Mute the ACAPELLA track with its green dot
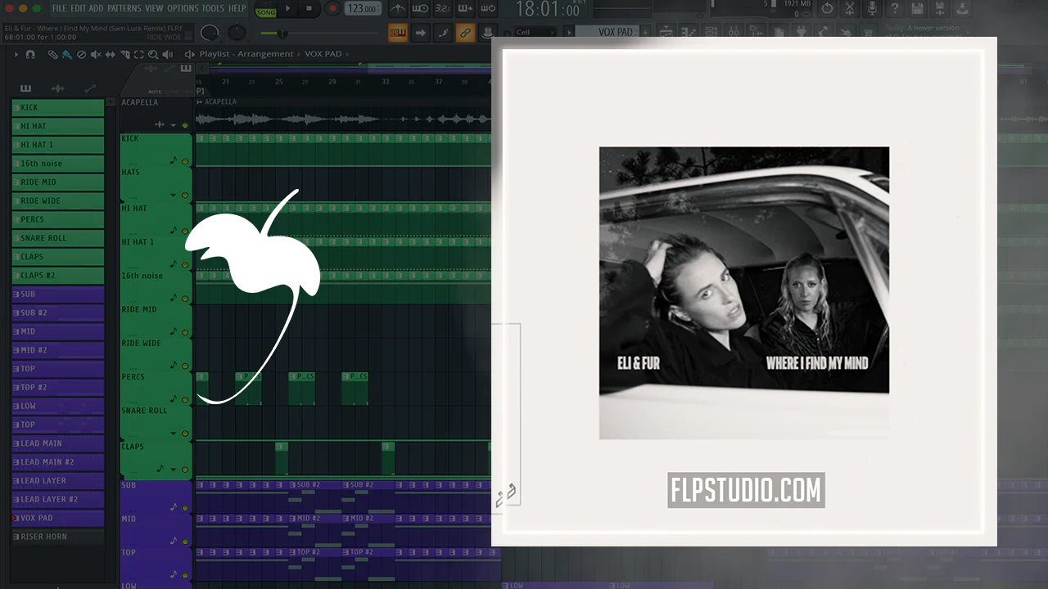 (x=185, y=125)
